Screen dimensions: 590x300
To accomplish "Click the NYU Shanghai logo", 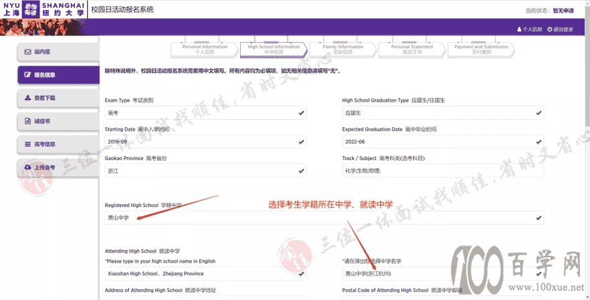I will (x=44, y=9).
